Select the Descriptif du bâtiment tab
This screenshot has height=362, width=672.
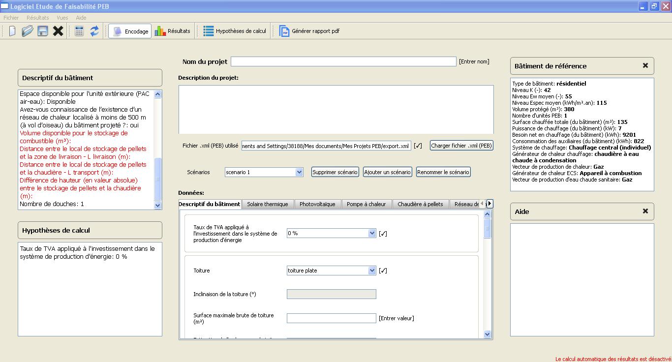pyautogui.click(x=210, y=204)
